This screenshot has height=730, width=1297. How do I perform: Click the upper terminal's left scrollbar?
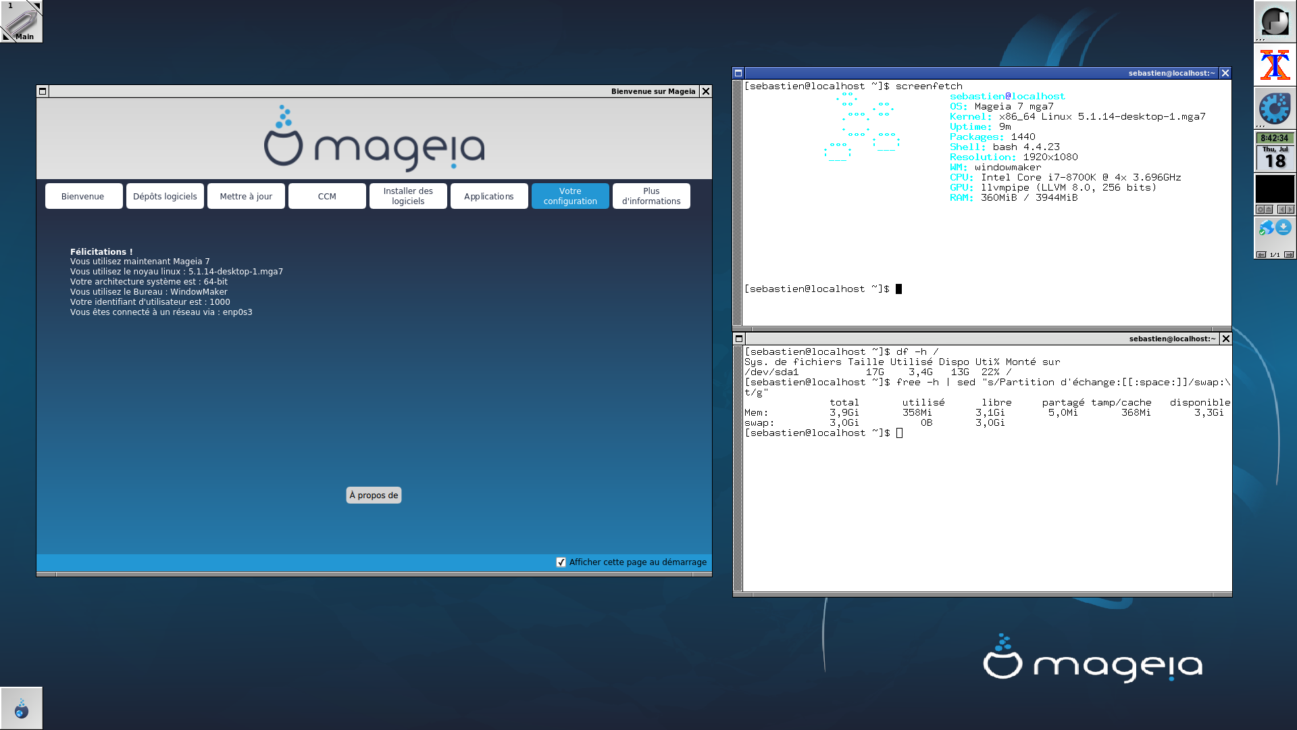(738, 203)
